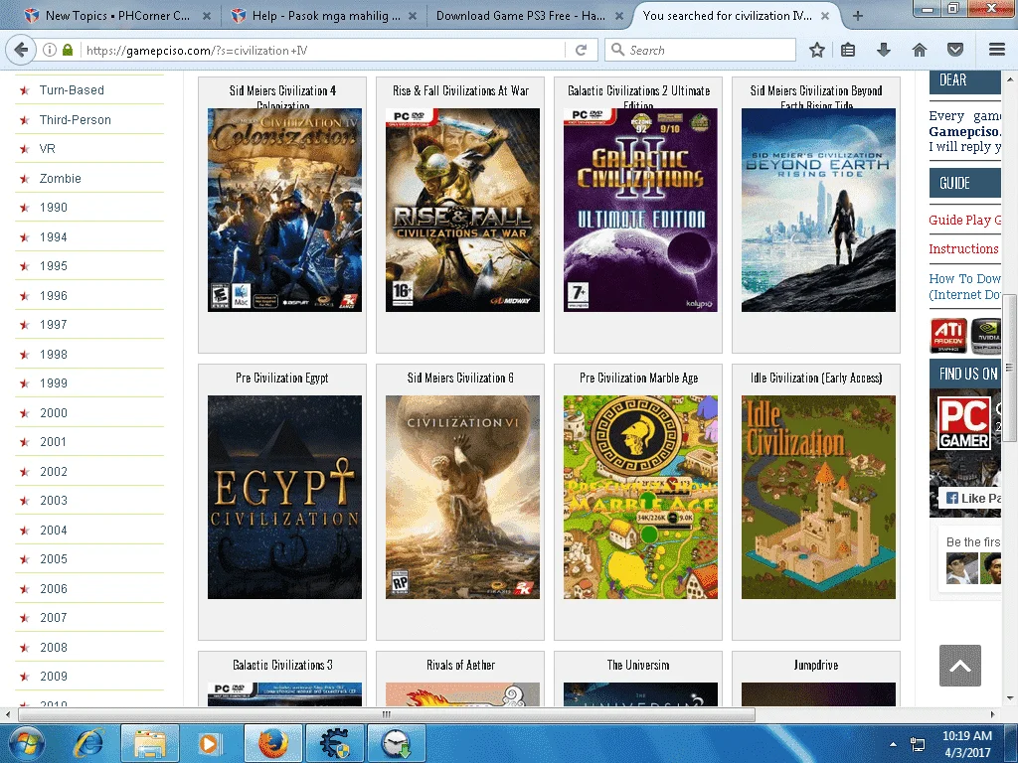Screen dimensions: 1018x763
Task: Bookmark this page with the star icon
Action: [x=817, y=50]
